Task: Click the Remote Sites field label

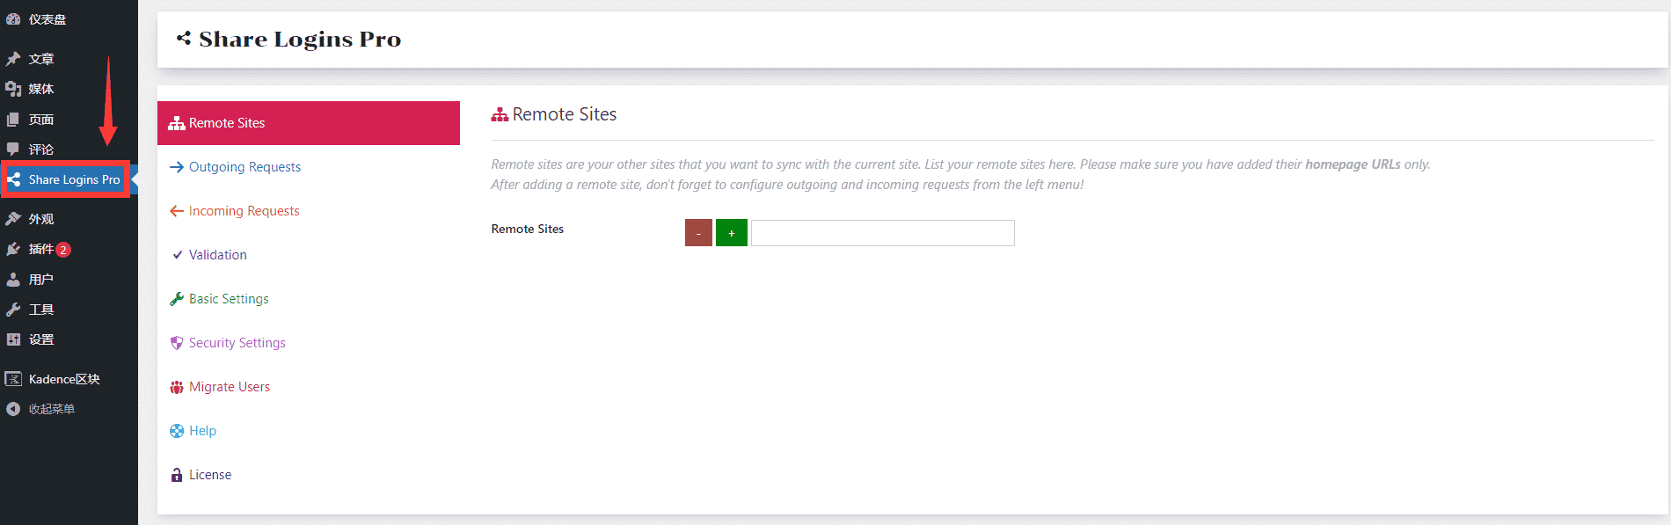Action: coord(528,229)
